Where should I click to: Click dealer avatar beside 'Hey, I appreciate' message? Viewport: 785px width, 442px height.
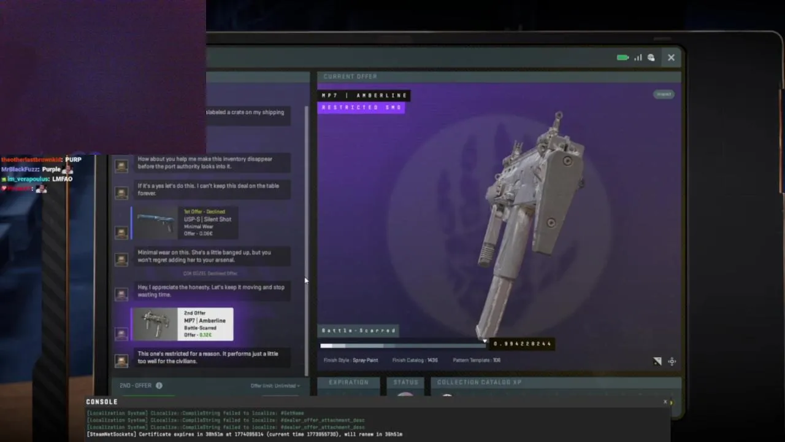click(121, 294)
